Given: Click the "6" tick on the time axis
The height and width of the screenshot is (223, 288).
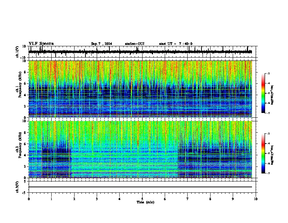Looking at the screenshot, I should (x=165, y=199).
